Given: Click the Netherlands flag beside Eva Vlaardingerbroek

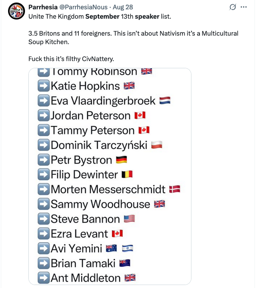Looking at the screenshot, I should (165, 101).
